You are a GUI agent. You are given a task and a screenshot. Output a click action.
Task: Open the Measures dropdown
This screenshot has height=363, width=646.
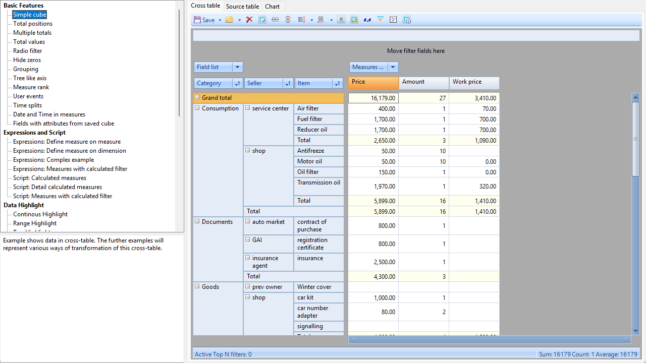(393, 67)
